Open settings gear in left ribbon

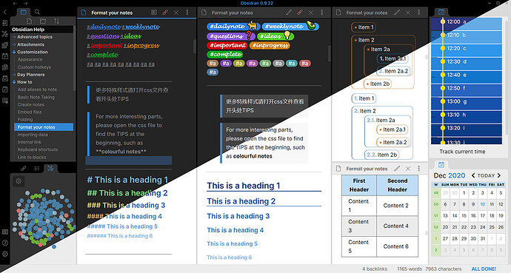pyautogui.click(x=5, y=254)
